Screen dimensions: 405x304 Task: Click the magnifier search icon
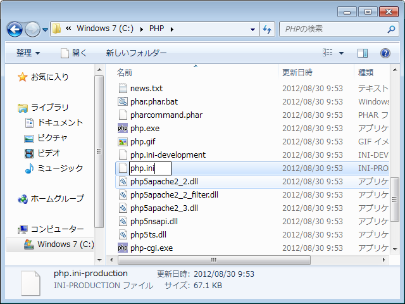tap(391, 29)
